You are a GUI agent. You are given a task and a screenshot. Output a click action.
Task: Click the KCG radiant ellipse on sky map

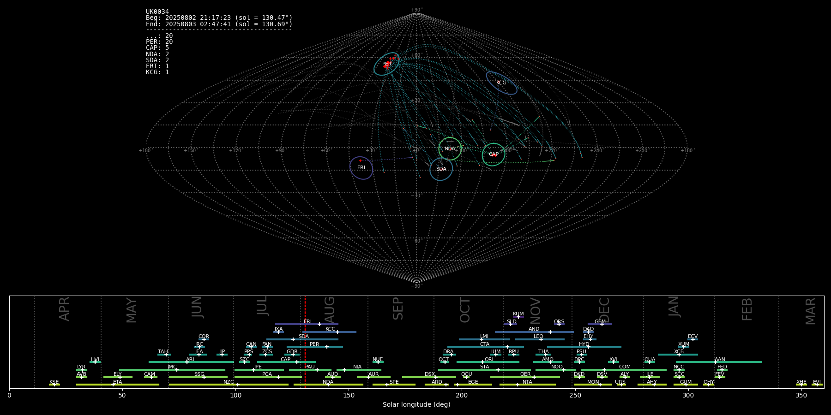point(501,83)
